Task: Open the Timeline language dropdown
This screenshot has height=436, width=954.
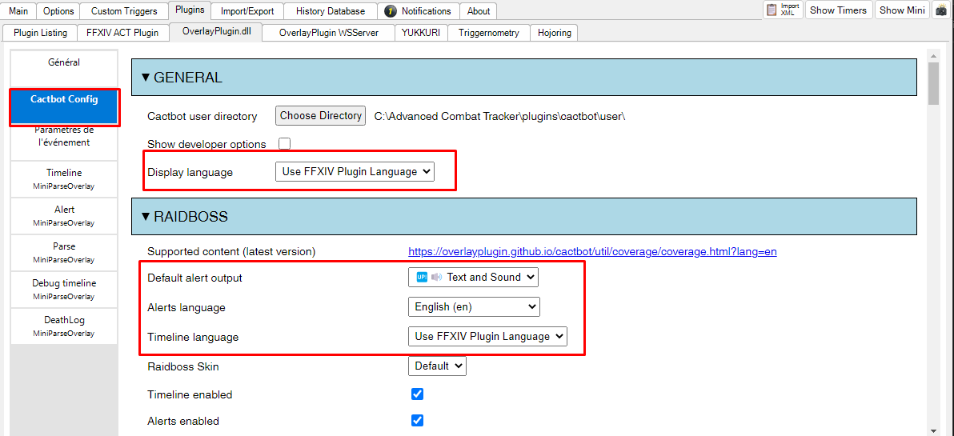Action: [487, 337]
